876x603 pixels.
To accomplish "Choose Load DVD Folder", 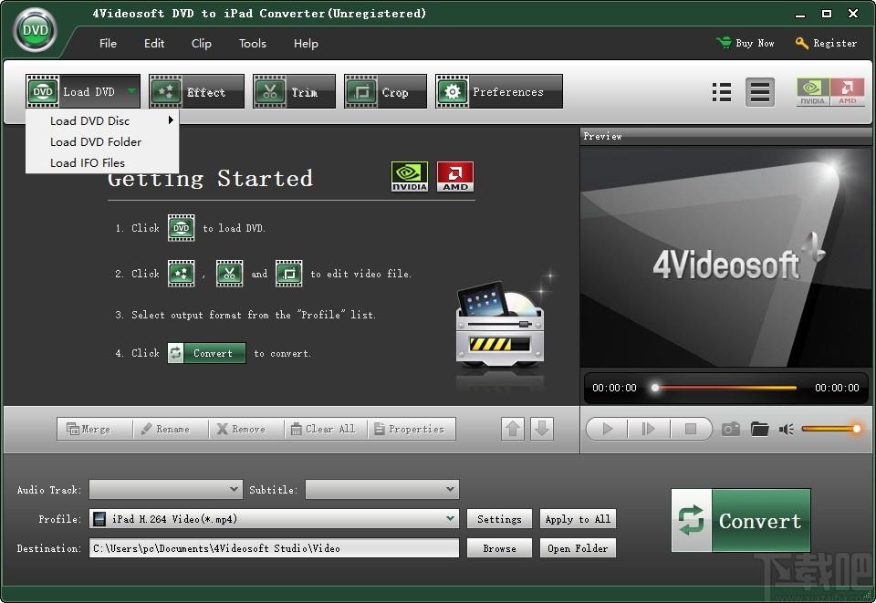I will point(102,141).
